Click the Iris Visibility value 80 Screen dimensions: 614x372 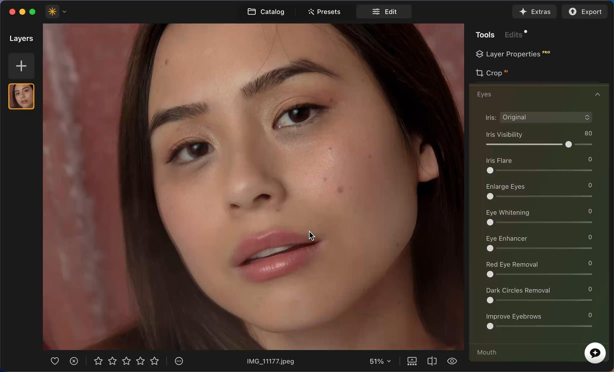coord(588,133)
